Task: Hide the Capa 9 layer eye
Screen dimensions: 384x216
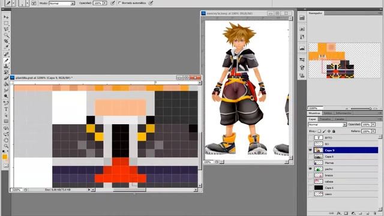Action: point(310,150)
